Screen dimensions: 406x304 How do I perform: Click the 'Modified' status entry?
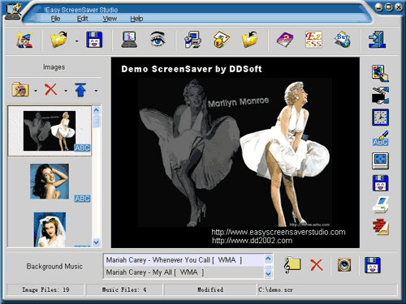pos(210,289)
